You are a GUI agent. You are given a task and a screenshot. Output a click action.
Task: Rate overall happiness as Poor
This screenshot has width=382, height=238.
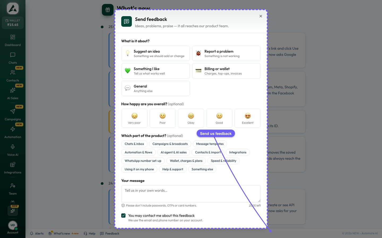(163, 118)
